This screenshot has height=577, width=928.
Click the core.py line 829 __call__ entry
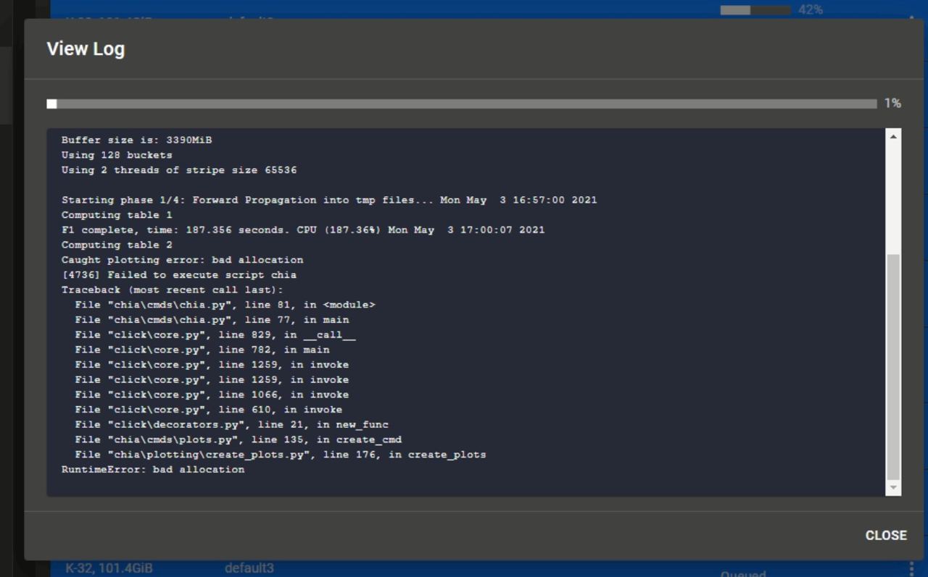tap(215, 335)
